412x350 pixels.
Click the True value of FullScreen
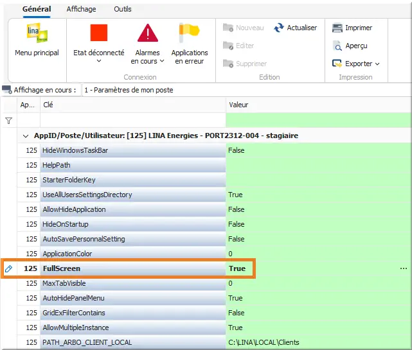coord(237,268)
